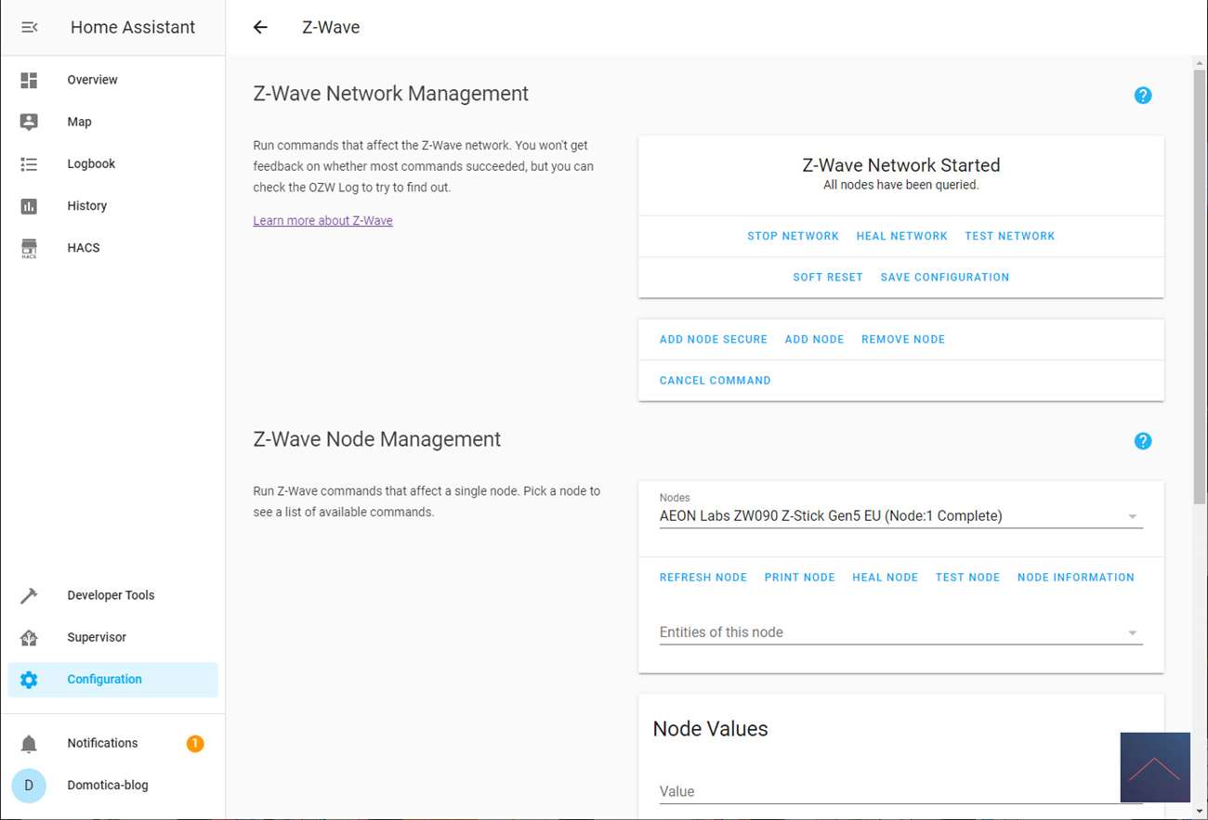Collapse the sidebar using the menu icon
The width and height of the screenshot is (1208, 820).
(29, 27)
